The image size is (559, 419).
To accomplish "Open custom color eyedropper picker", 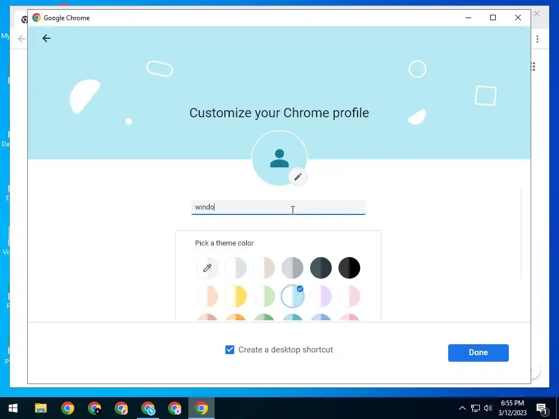I will point(207,267).
